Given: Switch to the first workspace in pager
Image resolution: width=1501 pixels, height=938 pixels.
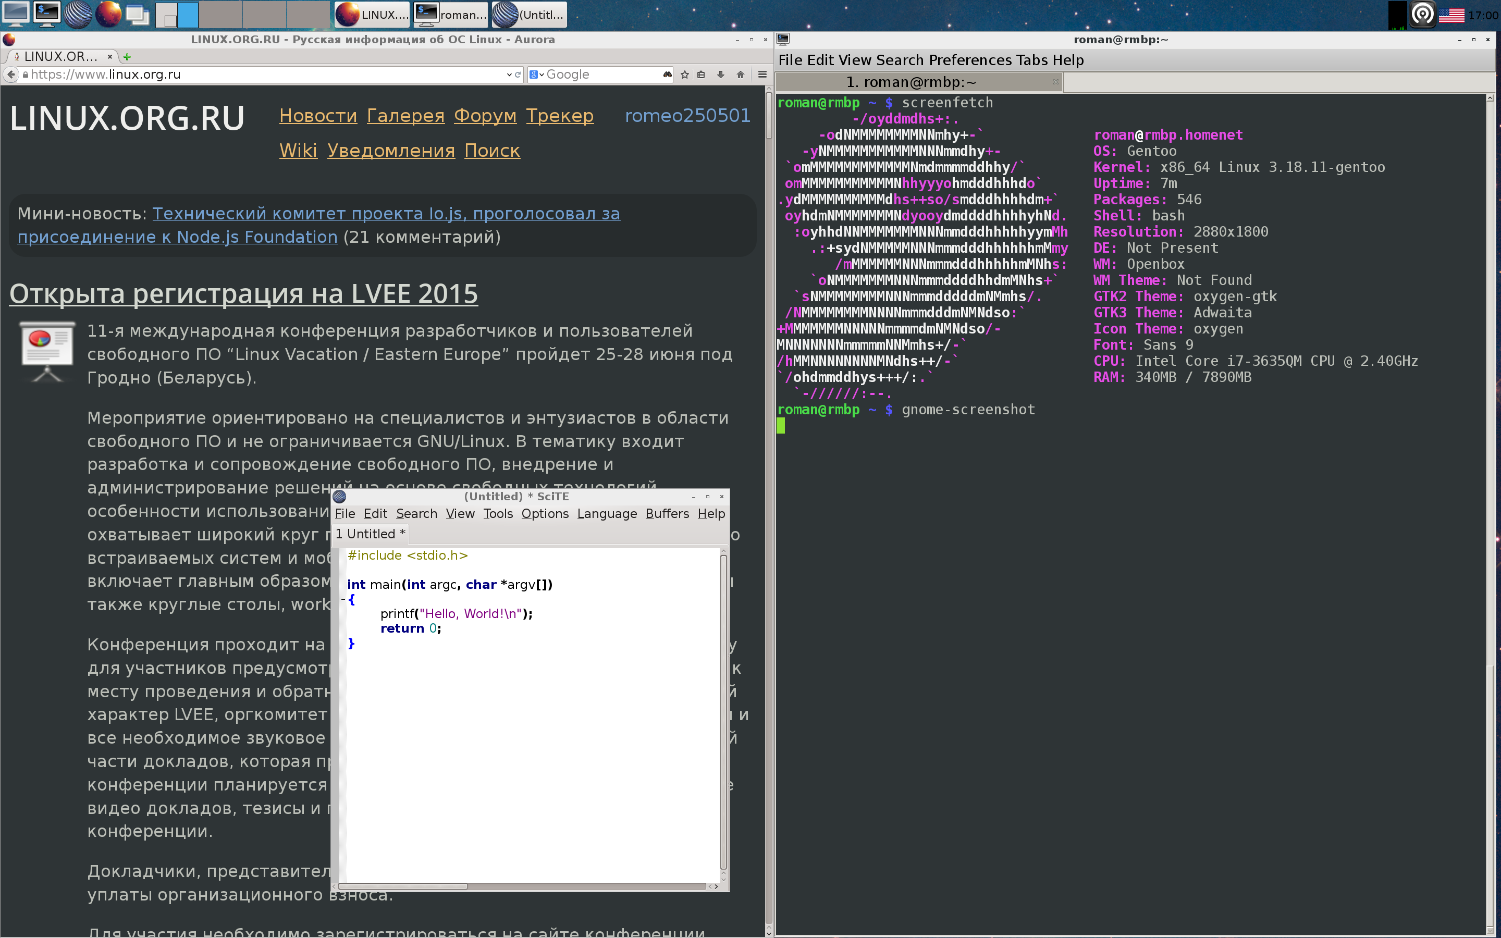Looking at the screenshot, I should tap(166, 14).
